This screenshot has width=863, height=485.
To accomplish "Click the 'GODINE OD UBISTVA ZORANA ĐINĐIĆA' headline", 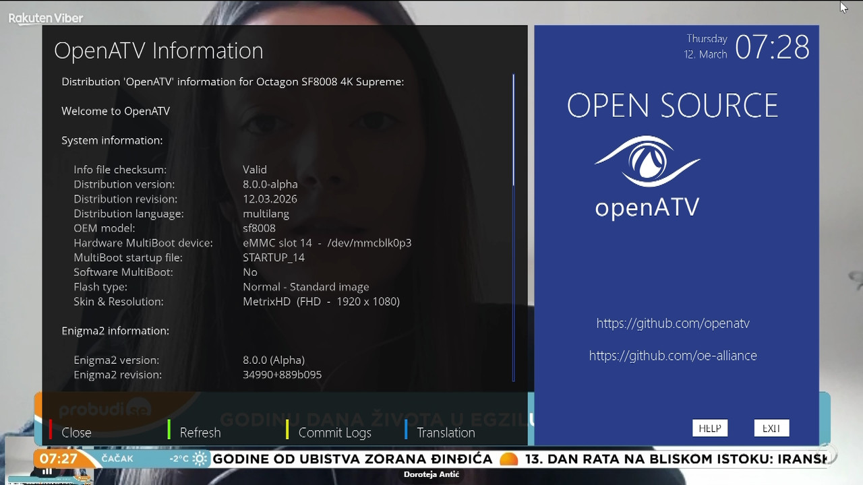I will [x=353, y=459].
